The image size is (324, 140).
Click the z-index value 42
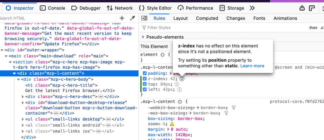coord(173,79)
